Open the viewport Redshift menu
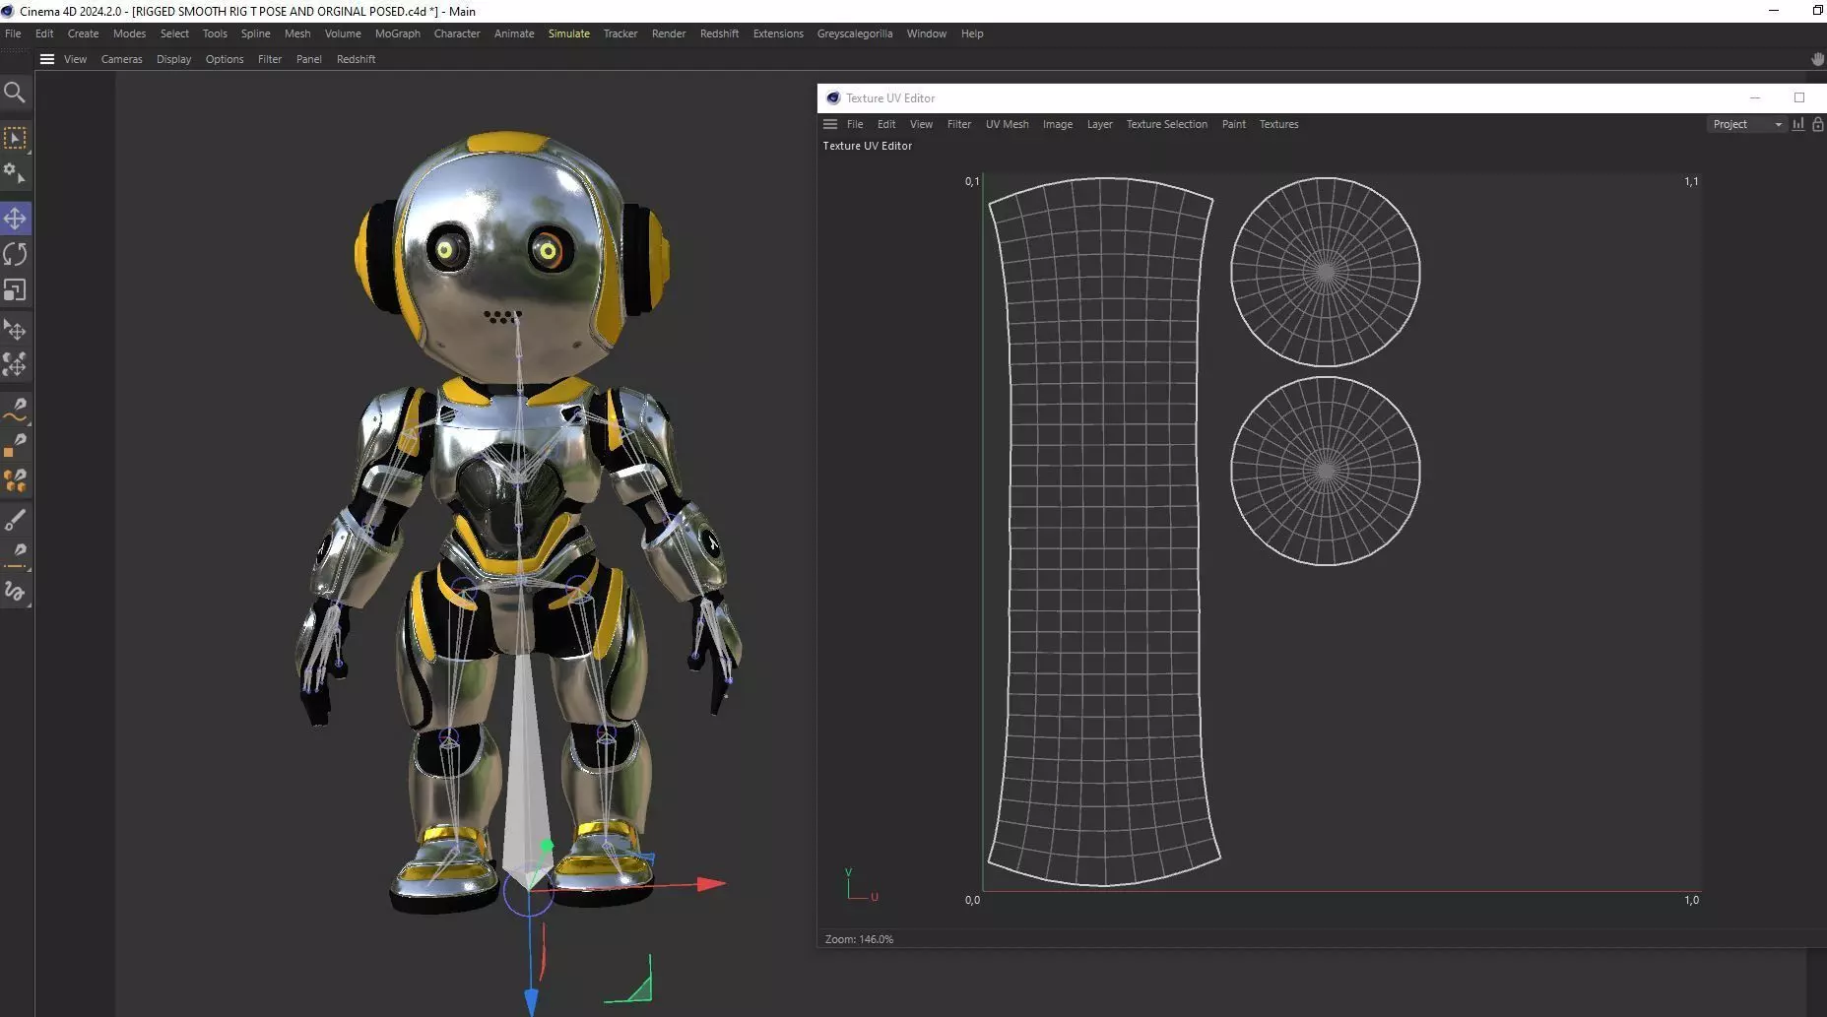The width and height of the screenshot is (1827, 1017). click(356, 59)
